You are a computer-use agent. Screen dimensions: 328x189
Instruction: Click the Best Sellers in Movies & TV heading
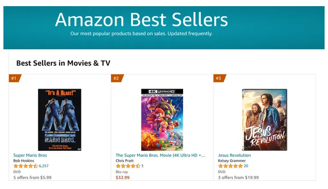63,63
